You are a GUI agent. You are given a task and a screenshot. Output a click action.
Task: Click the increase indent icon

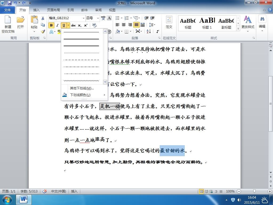point(152,18)
